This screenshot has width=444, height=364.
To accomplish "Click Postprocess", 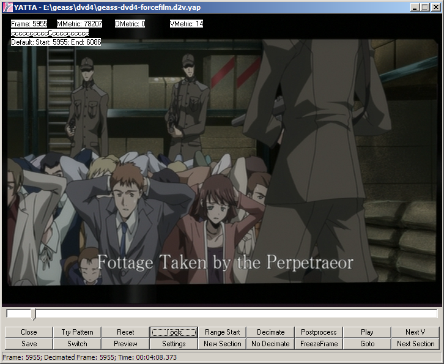I will pos(319,332).
